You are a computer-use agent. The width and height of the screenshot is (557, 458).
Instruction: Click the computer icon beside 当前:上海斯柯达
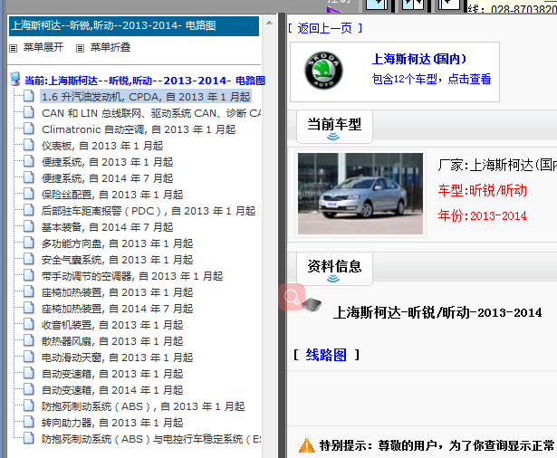[x=15, y=79]
